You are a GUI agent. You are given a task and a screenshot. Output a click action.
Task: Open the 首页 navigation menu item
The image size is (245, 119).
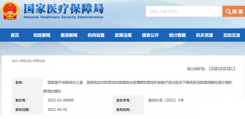tap(15, 35)
